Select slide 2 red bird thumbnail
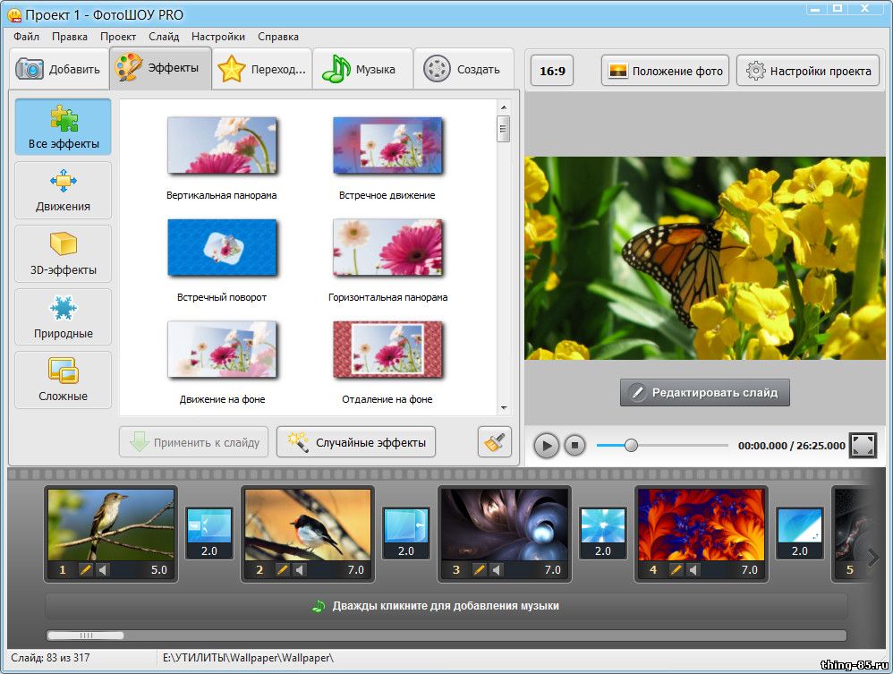 (x=308, y=525)
